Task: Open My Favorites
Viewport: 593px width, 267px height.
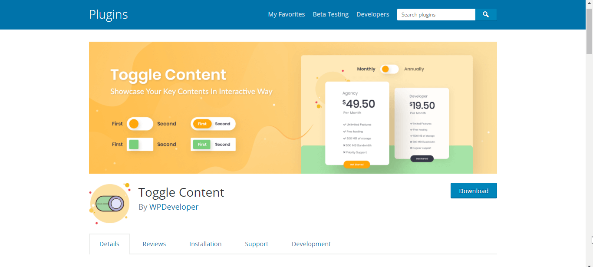Action: (286, 14)
